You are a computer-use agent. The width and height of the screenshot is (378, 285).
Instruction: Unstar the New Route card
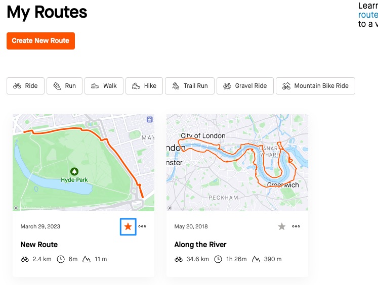coord(128,227)
